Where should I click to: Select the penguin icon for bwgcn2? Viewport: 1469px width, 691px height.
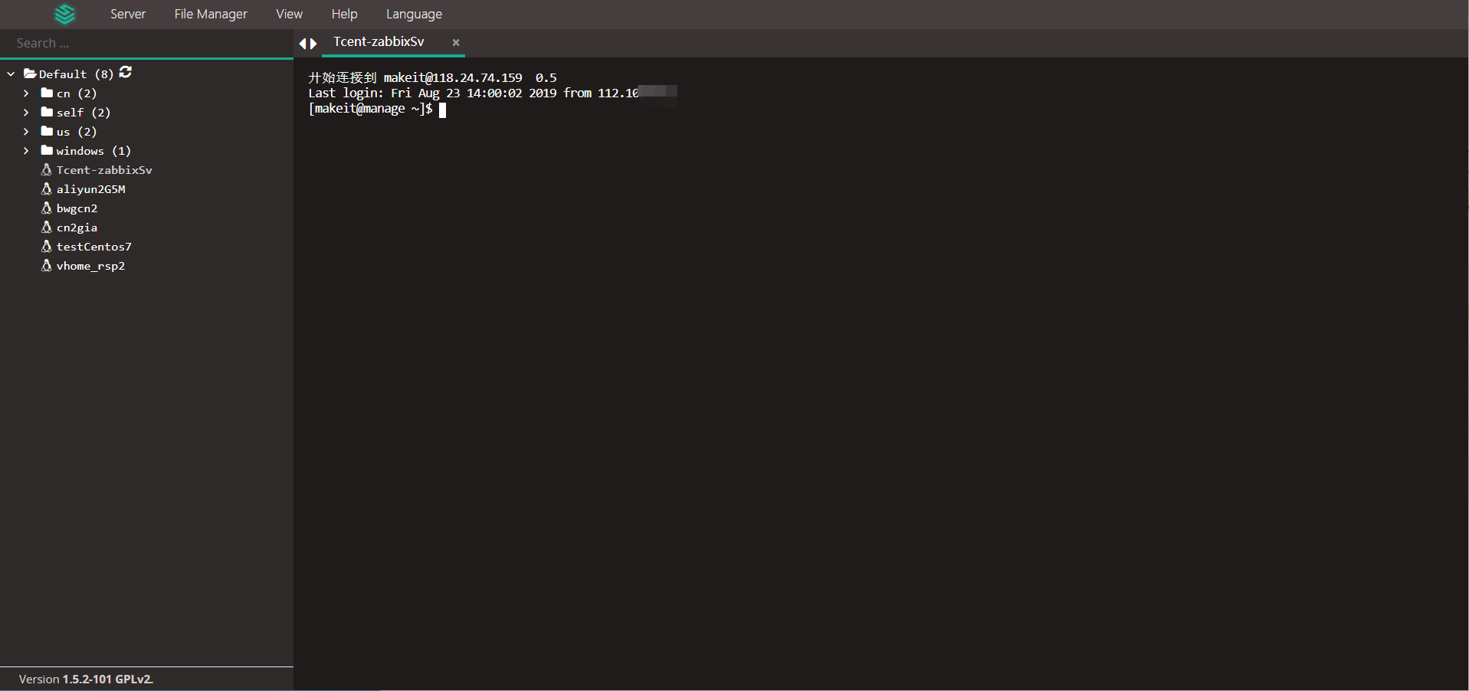pos(47,208)
